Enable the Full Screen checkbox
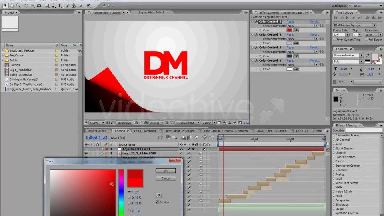 coord(366,40)
